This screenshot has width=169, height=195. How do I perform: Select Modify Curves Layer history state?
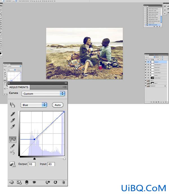point(154,25)
